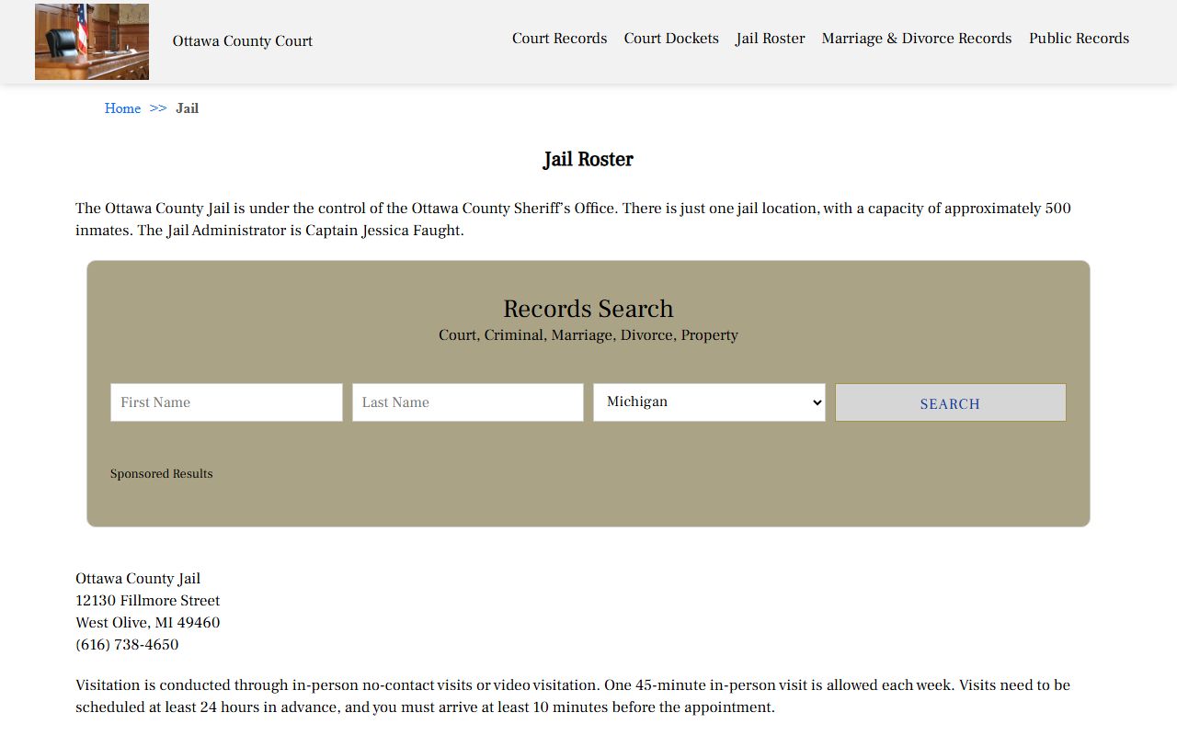Click the 12130 Fillmore Street address line

(148, 601)
